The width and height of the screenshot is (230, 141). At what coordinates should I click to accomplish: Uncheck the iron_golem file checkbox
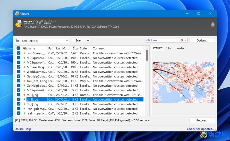tap(19, 109)
